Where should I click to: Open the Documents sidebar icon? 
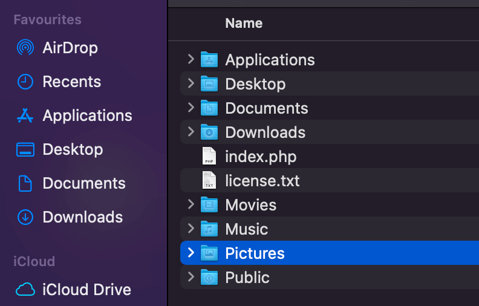tap(25, 183)
